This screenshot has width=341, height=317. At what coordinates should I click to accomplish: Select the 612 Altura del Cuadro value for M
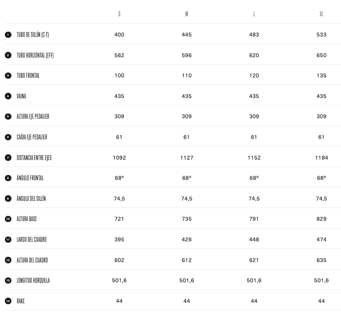187,260
